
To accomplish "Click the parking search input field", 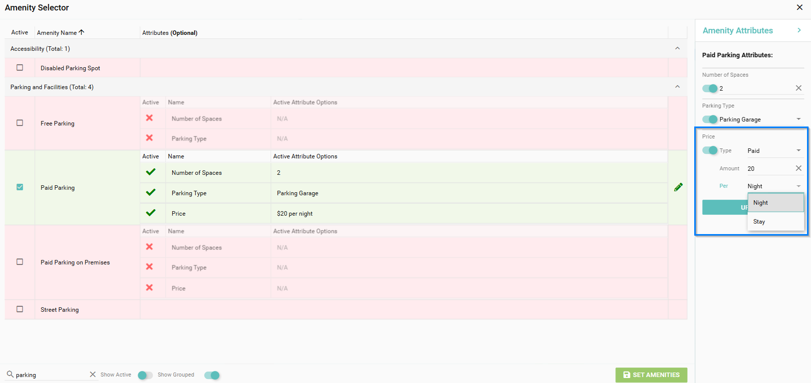I will click(x=50, y=375).
